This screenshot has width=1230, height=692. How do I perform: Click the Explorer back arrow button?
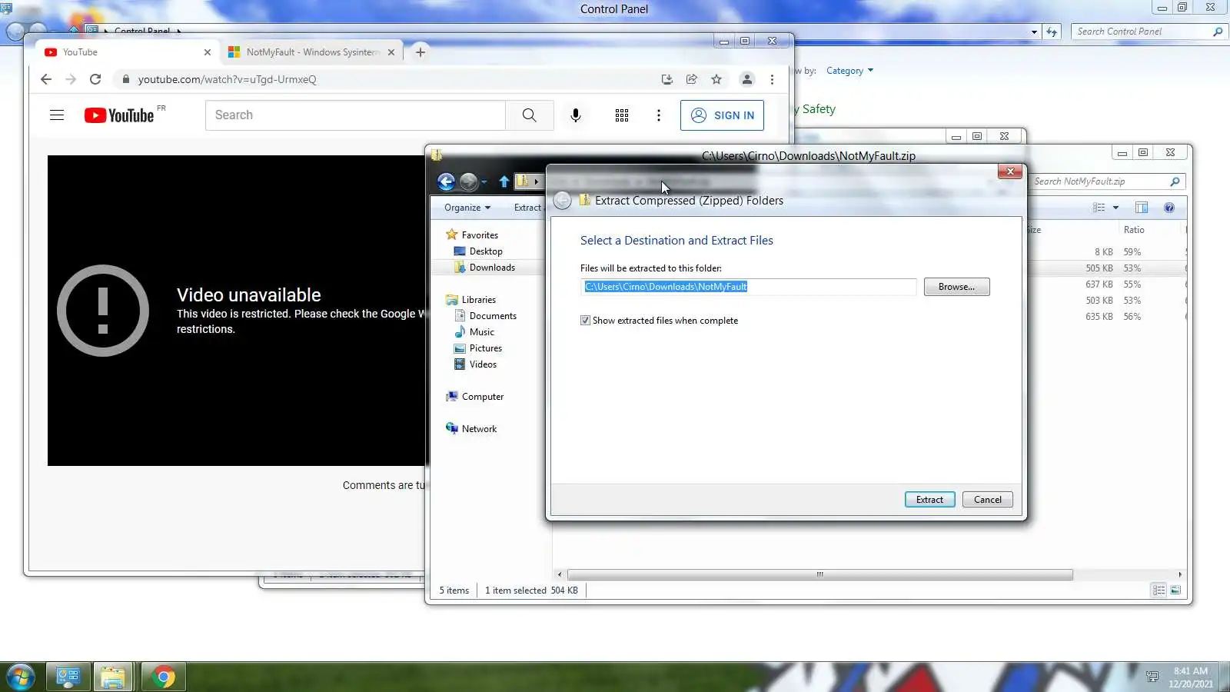(446, 181)
